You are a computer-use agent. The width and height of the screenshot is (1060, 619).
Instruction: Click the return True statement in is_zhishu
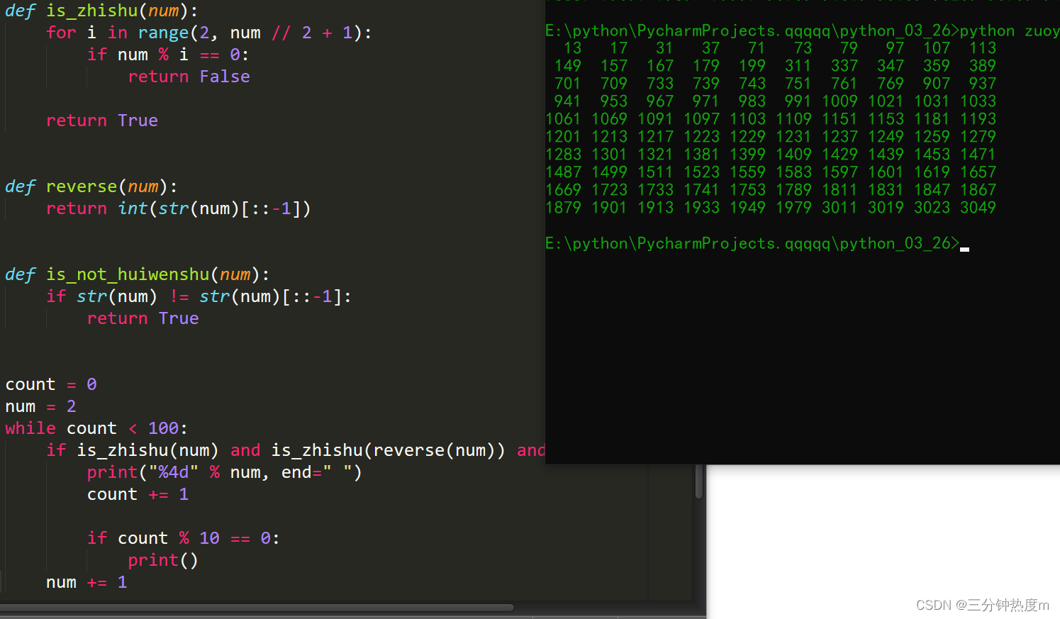pos(101,121)
